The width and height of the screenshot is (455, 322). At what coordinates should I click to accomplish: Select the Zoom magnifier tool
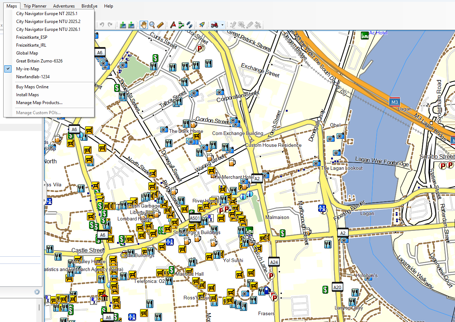tap(152, 25)
